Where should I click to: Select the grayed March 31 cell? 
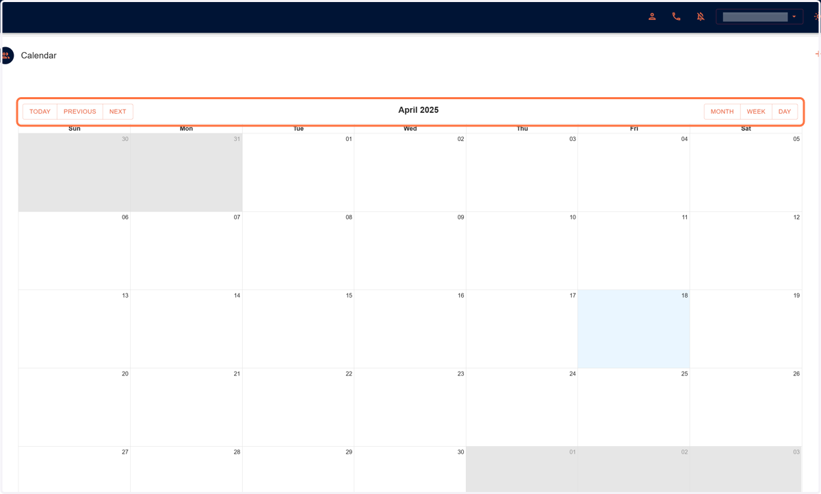coord(186,172)
